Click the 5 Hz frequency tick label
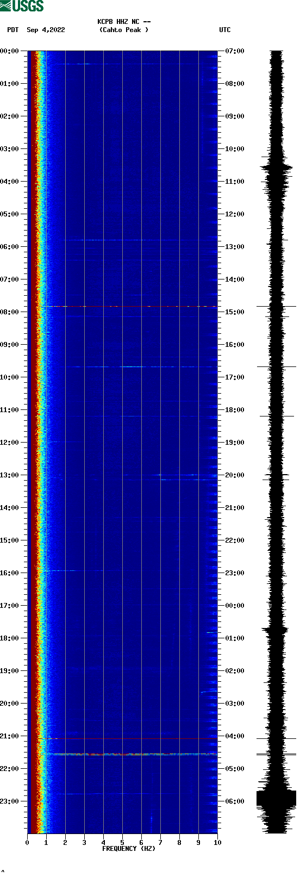Screen dimensions: 300x877 click(122, 843)
